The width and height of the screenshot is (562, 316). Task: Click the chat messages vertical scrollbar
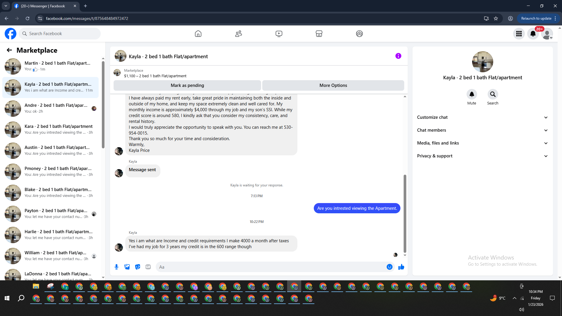tap(405, 213)
